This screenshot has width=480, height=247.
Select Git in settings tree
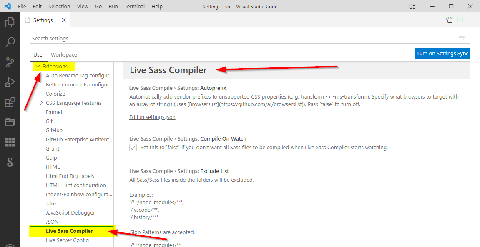click(49, 121)
